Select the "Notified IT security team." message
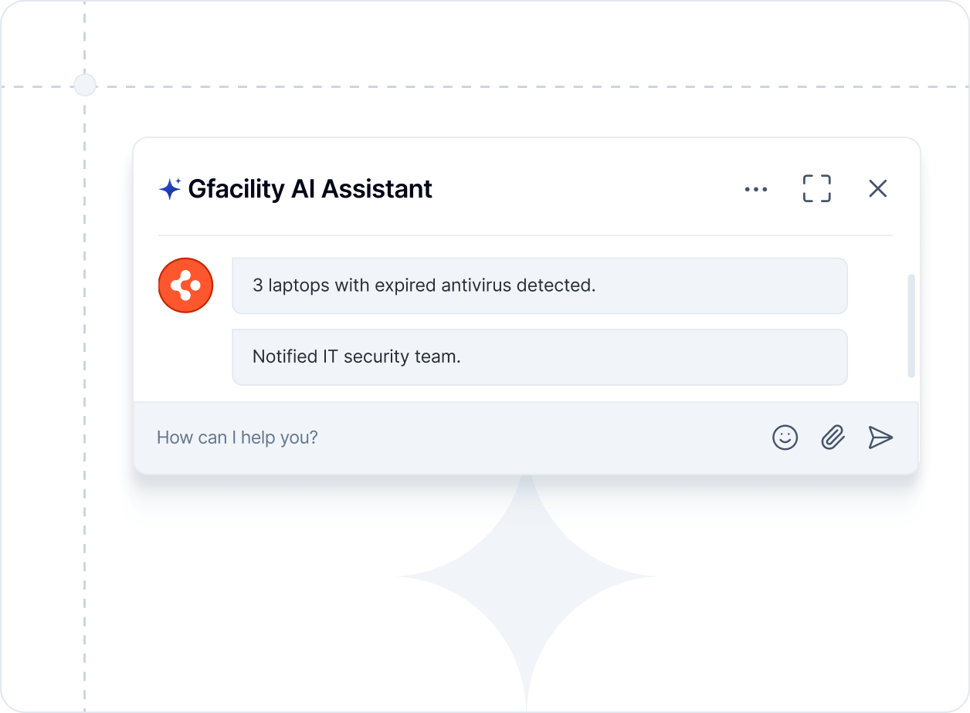Screen dimensions: 970x713 [539, 356]
